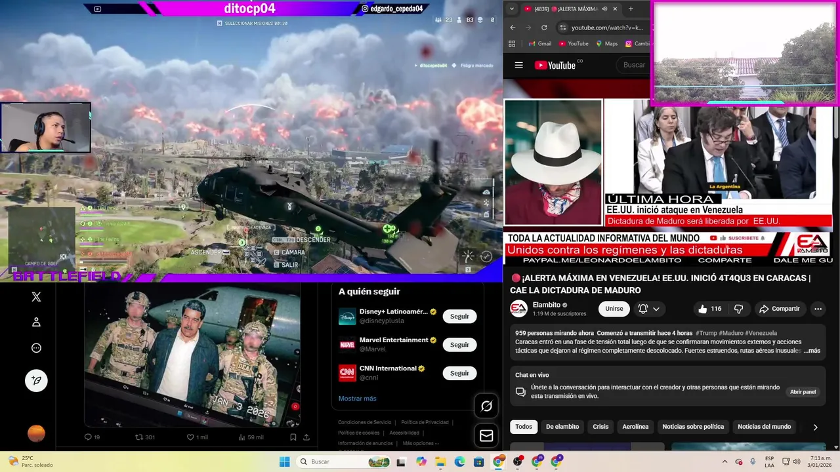Like the post with 1 mil likes
Image resolution: width=840 pixels, height=472 pixels.
click(x=197, y=437)
